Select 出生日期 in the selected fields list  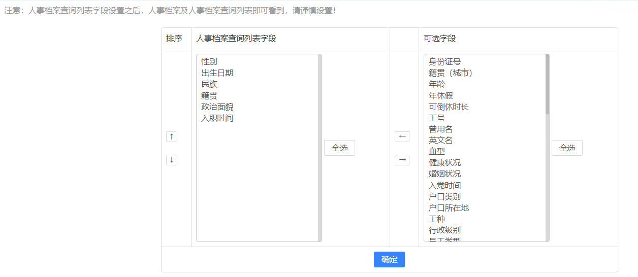point(217,73)
